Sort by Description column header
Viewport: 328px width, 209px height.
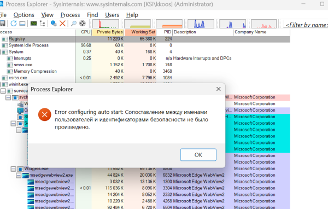[203, 32]
